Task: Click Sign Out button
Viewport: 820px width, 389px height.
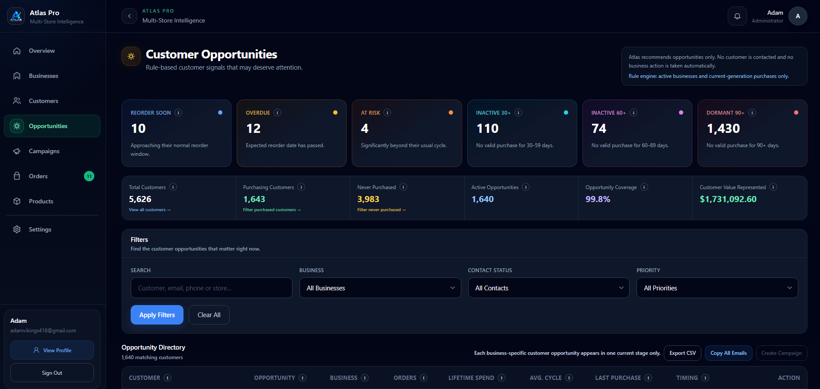Action: click(x=52, y=373)
